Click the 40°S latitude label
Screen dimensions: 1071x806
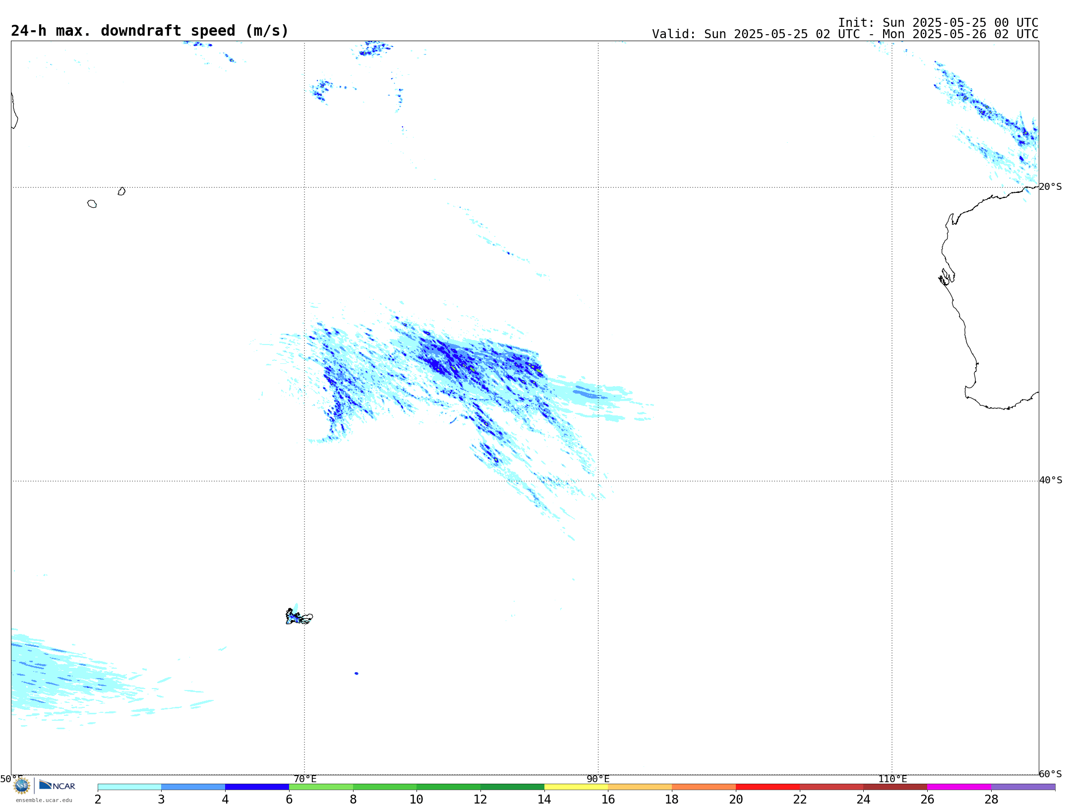pyautogui.click(x=1051, y=480)
